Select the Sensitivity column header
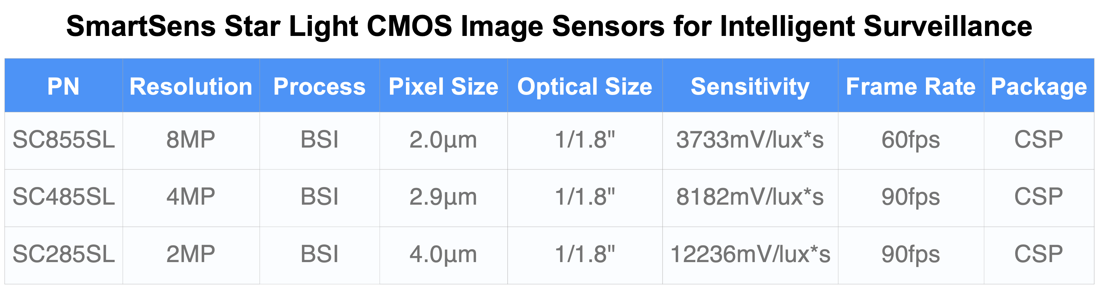The height and width of the screenshot is (290, 1099). [x=750, y=86]
